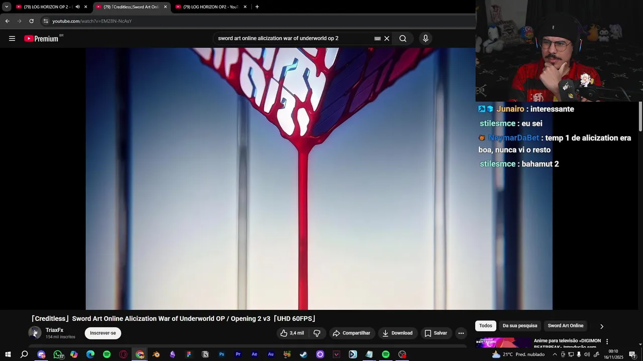This screenshot has height=361, width=643.
Task: Open Opera browser from the taskbar
Action: click(x=123, y=354)
